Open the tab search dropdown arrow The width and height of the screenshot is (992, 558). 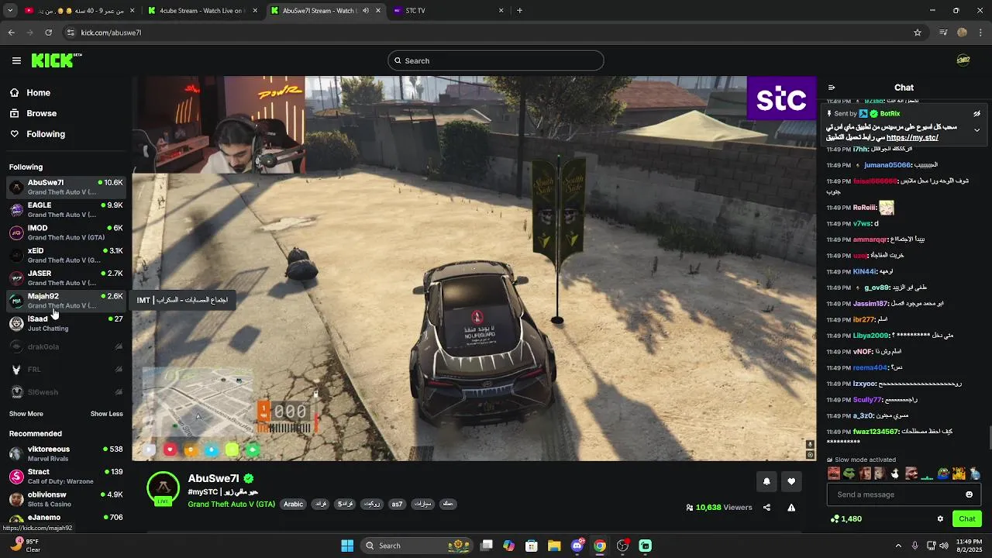pyautogui.click(x=10, y=11)
